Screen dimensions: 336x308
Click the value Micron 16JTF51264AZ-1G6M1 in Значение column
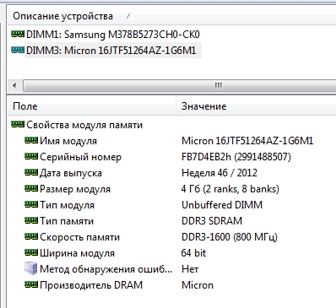pos(247,141)
